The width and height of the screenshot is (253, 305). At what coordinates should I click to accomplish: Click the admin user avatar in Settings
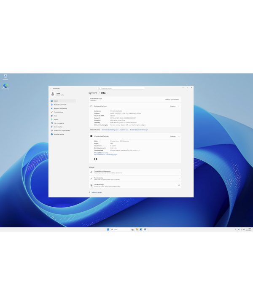(53, 94)
